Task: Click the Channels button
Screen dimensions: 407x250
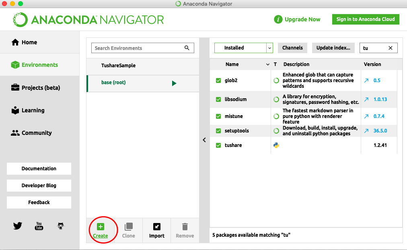Action: click(x=292, y=48)
